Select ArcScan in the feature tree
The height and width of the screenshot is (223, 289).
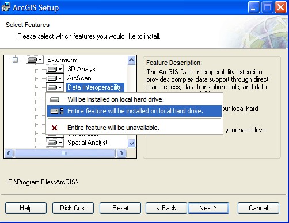(79, 78)
